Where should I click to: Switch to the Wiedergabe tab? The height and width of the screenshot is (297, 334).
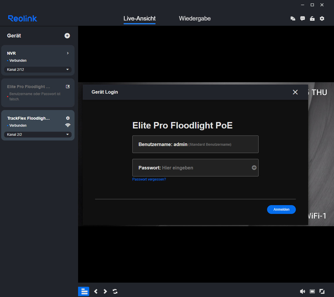point(195,18)
